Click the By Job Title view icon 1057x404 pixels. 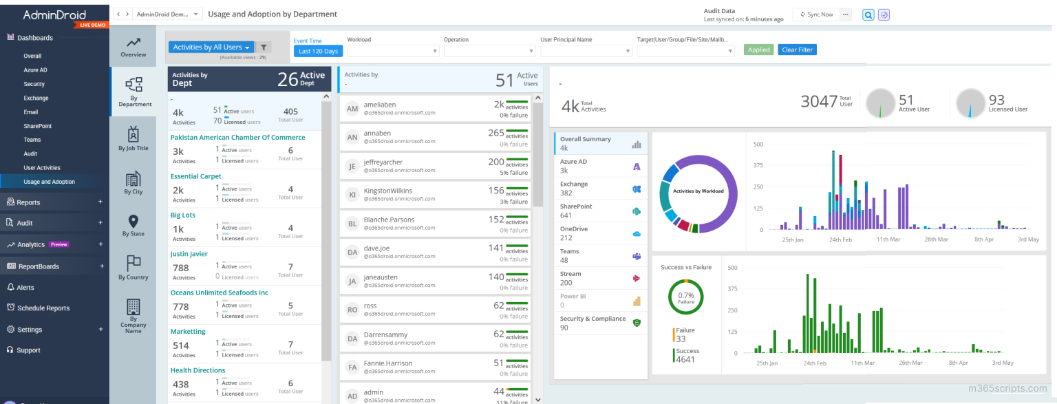pos(133,134)
